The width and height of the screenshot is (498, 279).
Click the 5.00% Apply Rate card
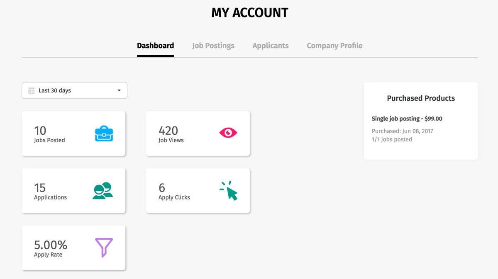tap(73, 247)
